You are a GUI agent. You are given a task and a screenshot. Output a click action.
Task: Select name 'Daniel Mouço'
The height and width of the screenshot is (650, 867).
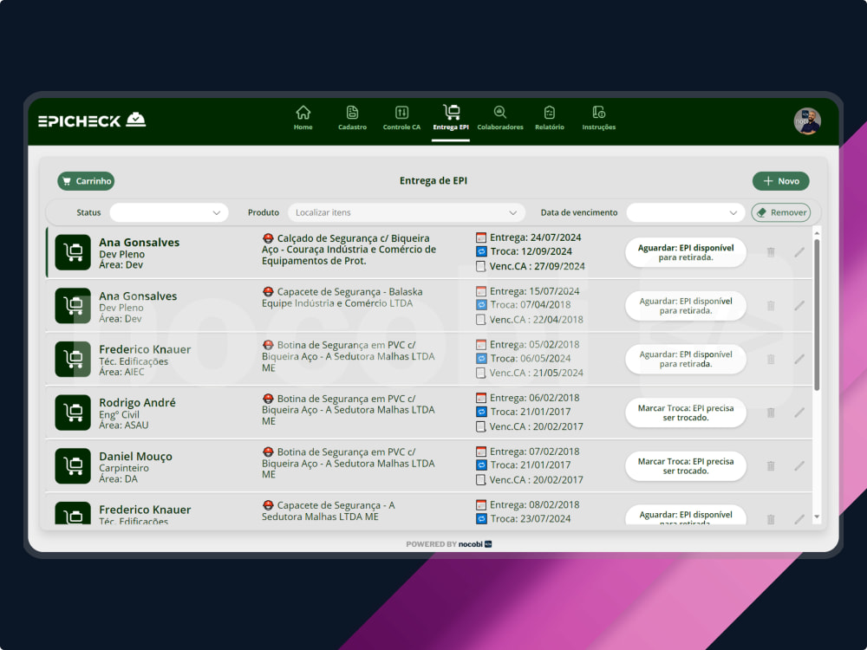[x=135, y=456]
